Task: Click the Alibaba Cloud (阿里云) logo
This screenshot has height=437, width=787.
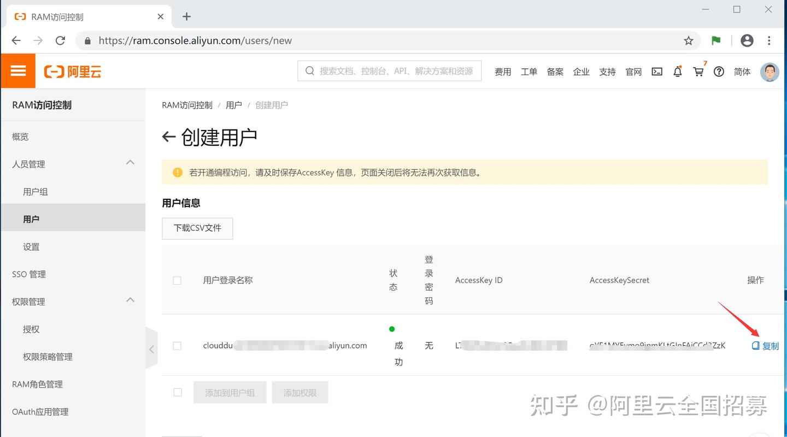Action: 72,72
